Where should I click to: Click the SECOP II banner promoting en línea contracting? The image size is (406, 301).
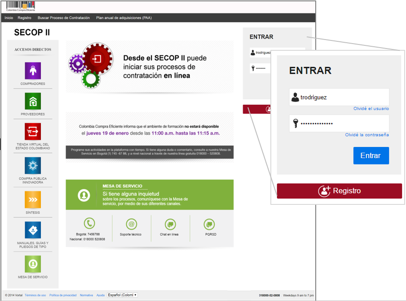tap(150, 66)
